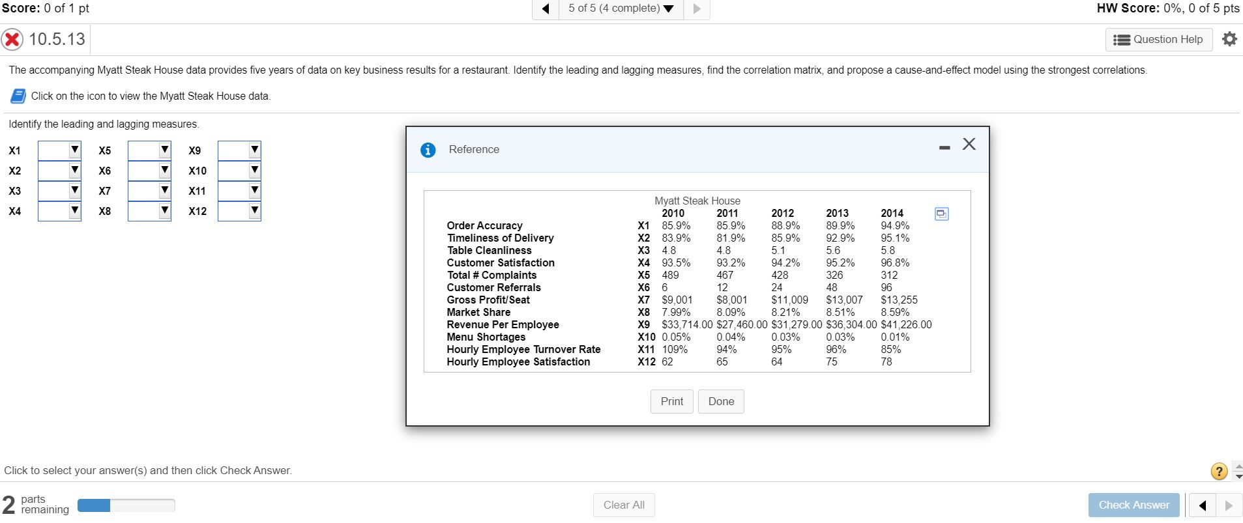Open the '5 of 5 (4 complete)' question selector

tap(621, 8)
